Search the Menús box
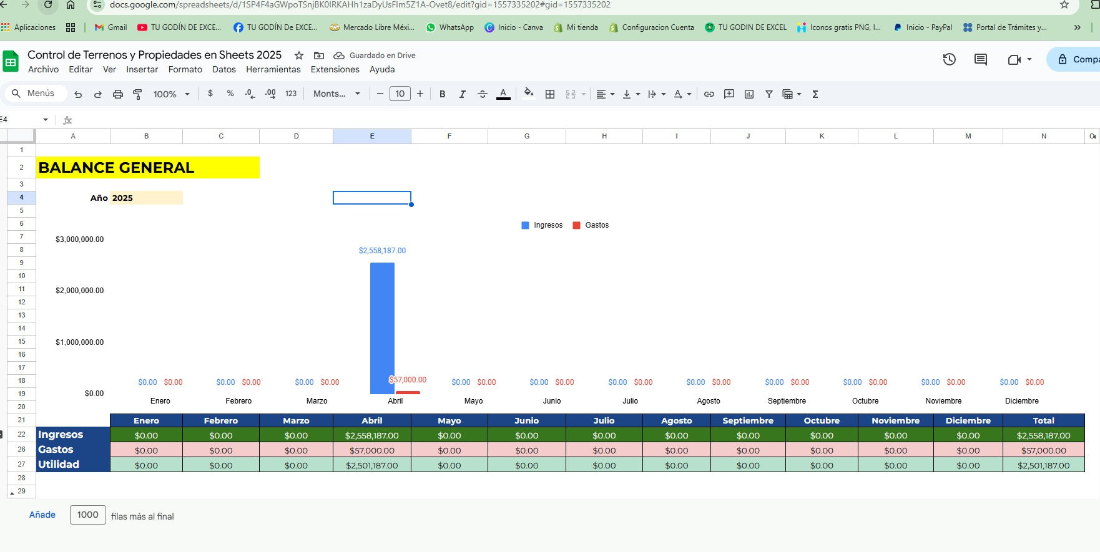This screenshot has height=552, width=1100. click(36, 93)
